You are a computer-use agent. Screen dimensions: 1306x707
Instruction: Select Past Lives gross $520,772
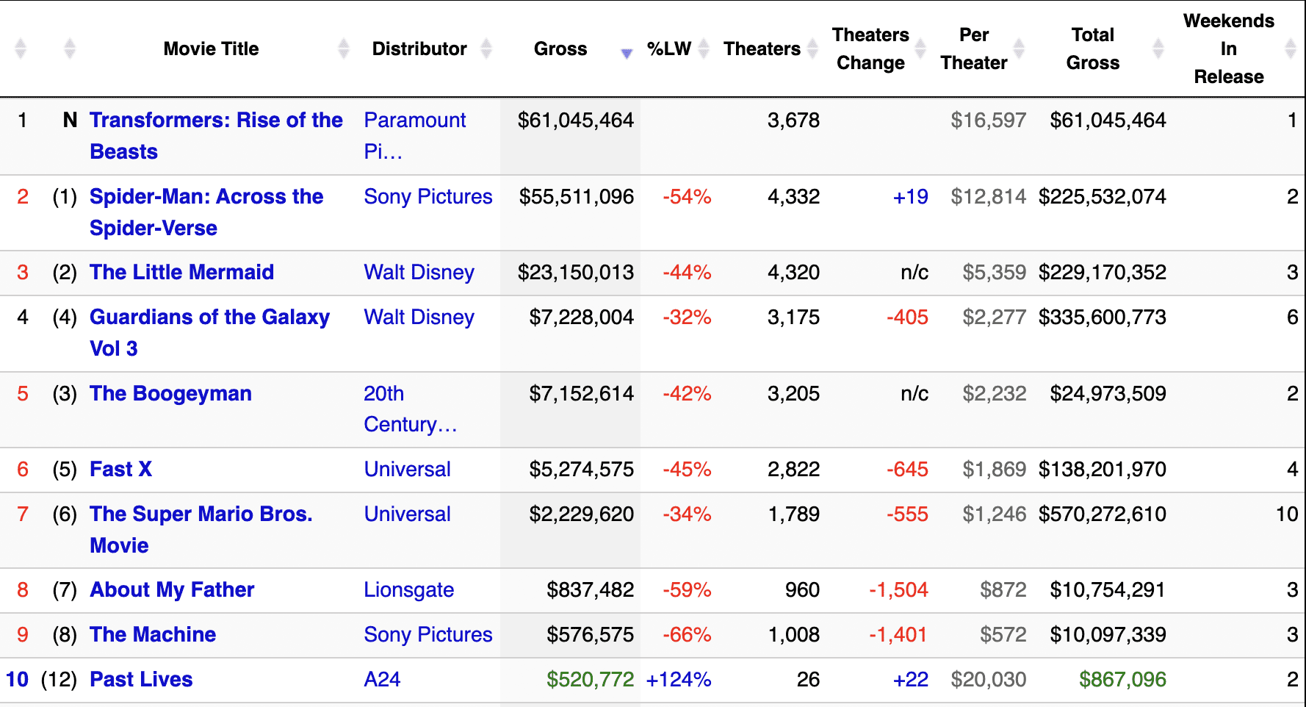590,680
